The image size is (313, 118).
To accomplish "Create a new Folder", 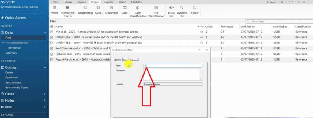I will (195, 10).
